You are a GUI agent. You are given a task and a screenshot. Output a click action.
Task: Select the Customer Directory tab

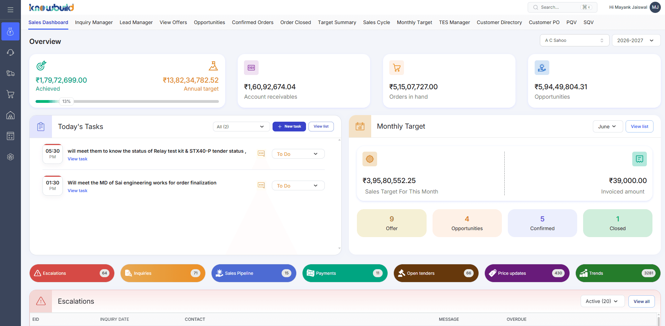499,22
